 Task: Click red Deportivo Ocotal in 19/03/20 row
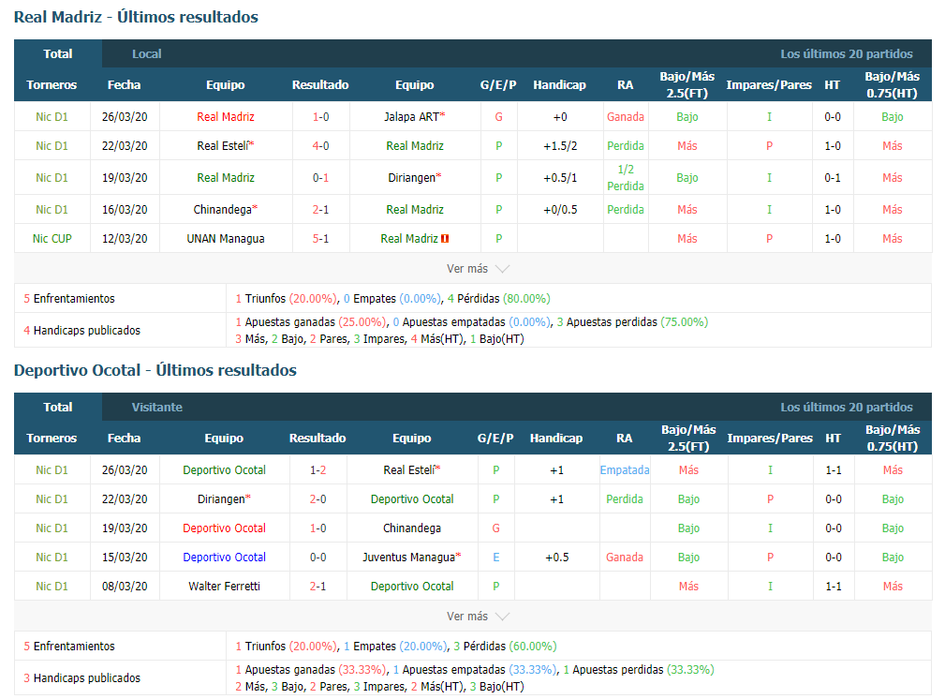click(x=224, y=528)
